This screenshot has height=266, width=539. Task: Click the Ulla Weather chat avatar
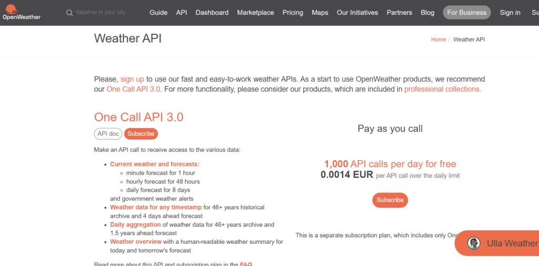click(x=474, y=243)
